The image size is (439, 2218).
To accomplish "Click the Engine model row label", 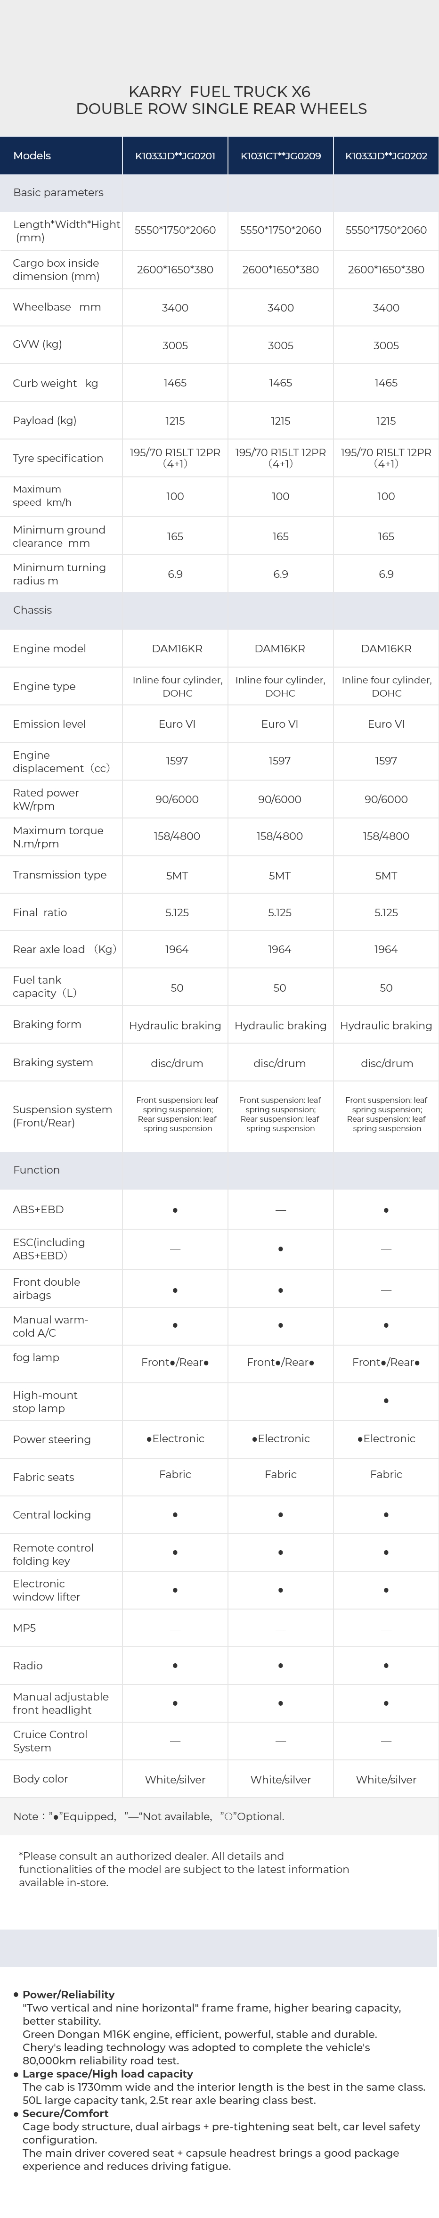I will 49,649.
